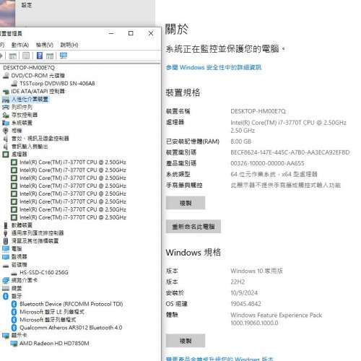Click the scan for hardware changes monitor icon
Viewport: 361px width, 361px height.
tap(64, 56)
